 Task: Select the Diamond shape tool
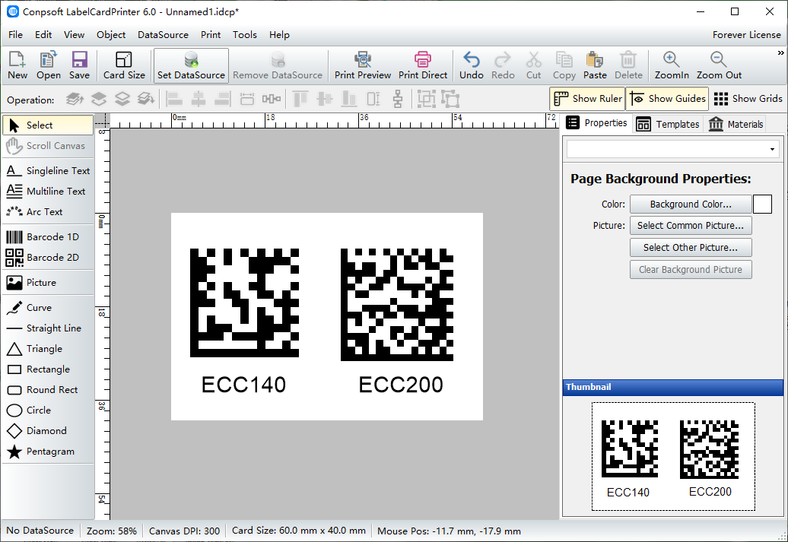click(48, 431)
